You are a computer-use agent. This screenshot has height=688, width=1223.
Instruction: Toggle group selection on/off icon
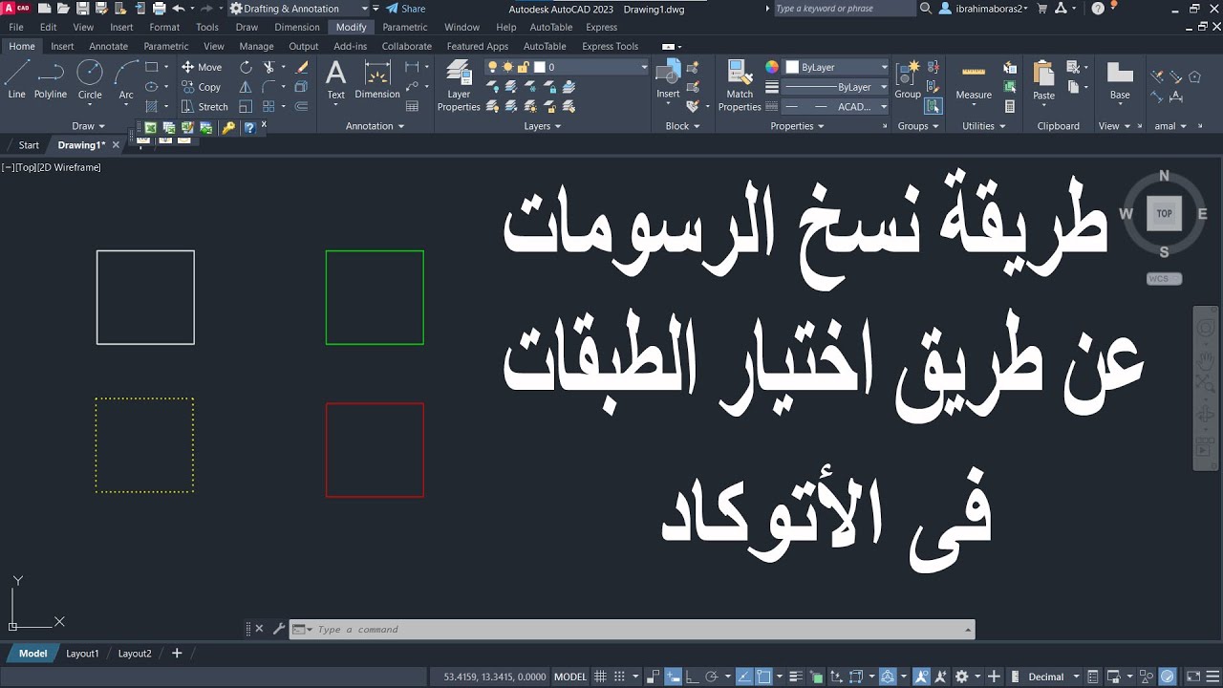coord(933,107)
